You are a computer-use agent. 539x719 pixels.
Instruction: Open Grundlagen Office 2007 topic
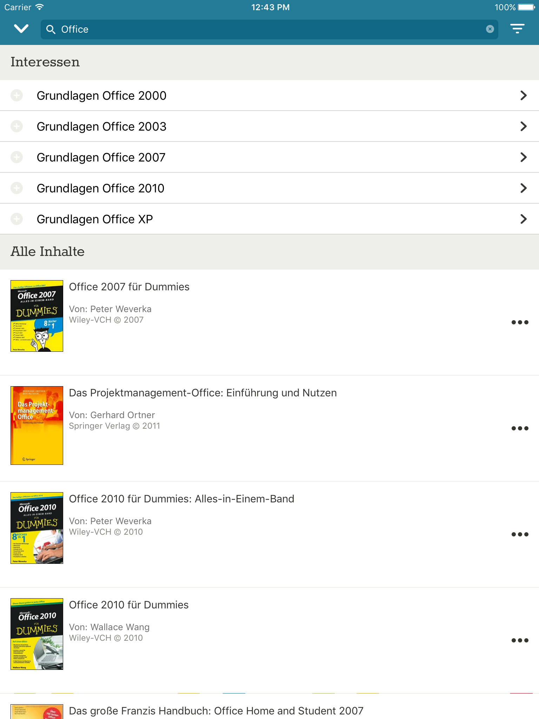click(269, 157)
